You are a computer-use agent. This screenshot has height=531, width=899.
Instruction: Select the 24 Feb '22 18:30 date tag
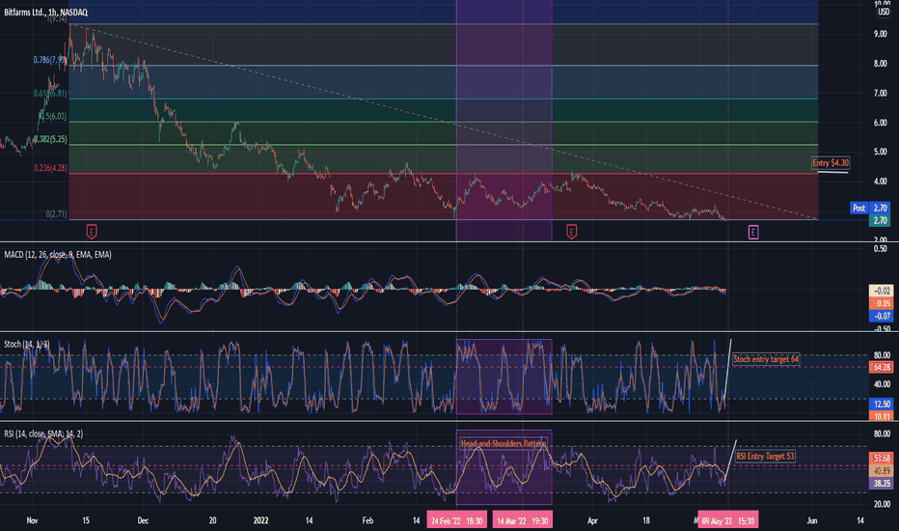457,521
